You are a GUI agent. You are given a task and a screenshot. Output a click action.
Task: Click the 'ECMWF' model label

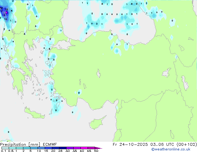pyautogui.click(x=50, y=145)
